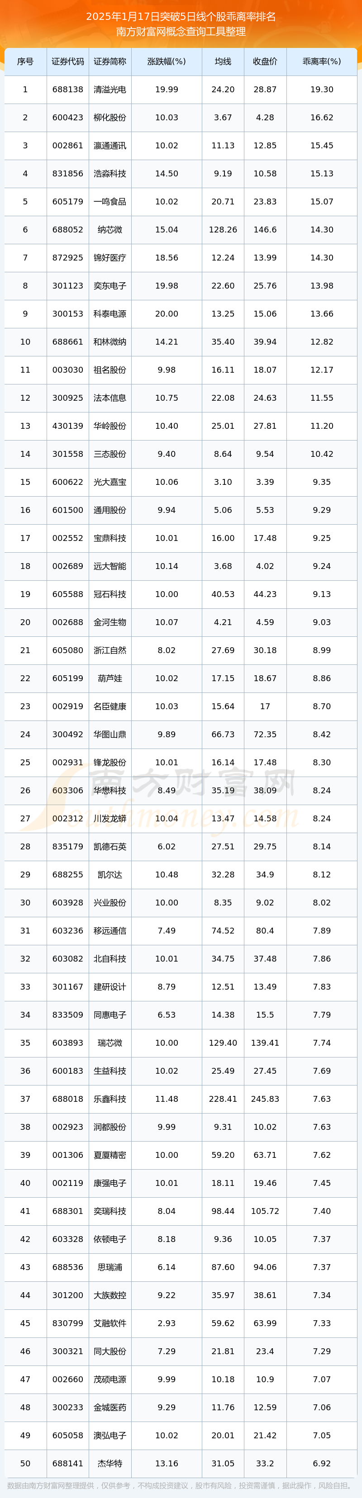Click stock name 华岭股份
The width and height of the screenshot is (362, 1498).
110,426
